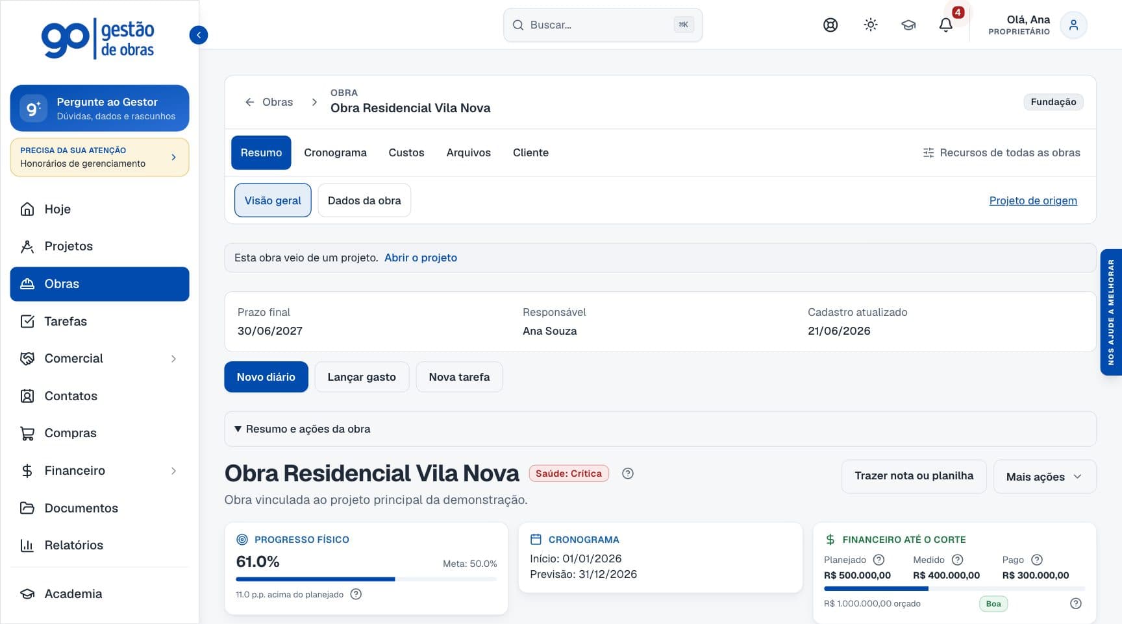
Task: Open Tarefas in sidebar
Action: coord(99,321)
